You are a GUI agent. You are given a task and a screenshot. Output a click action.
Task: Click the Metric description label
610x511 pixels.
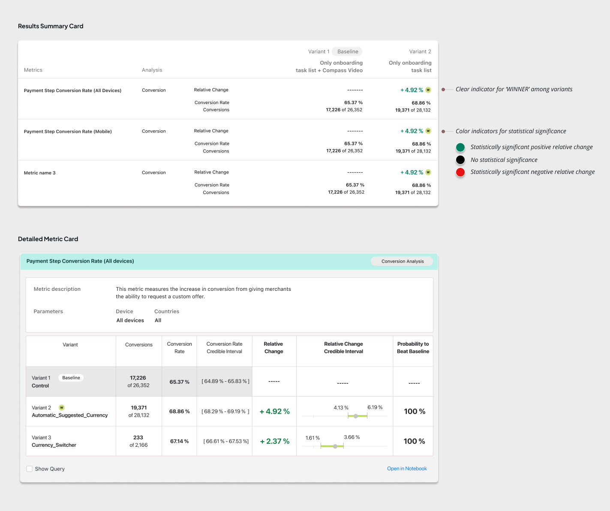click(57, 289)
